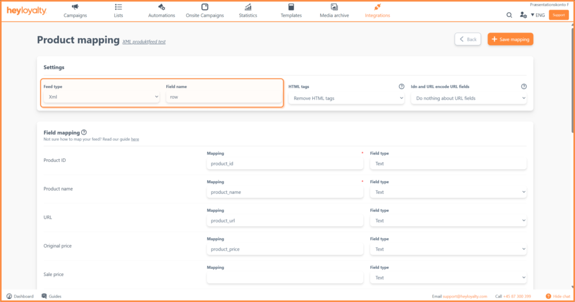Click the Back button

[468, 39]
